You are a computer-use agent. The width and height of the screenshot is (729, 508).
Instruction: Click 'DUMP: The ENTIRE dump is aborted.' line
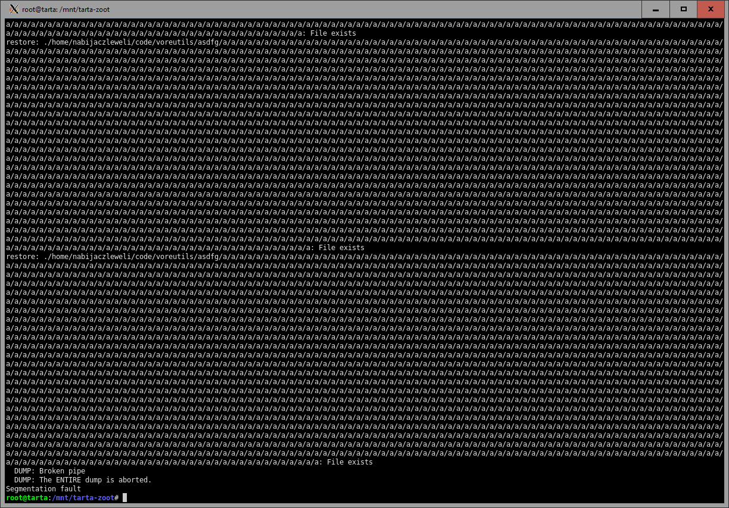83,480
